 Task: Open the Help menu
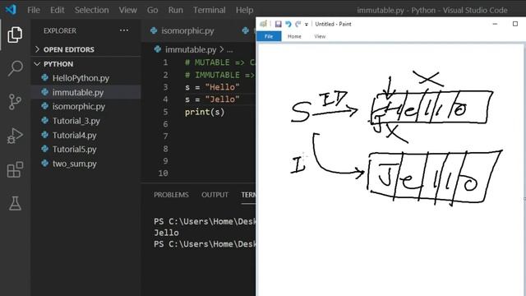244,10
